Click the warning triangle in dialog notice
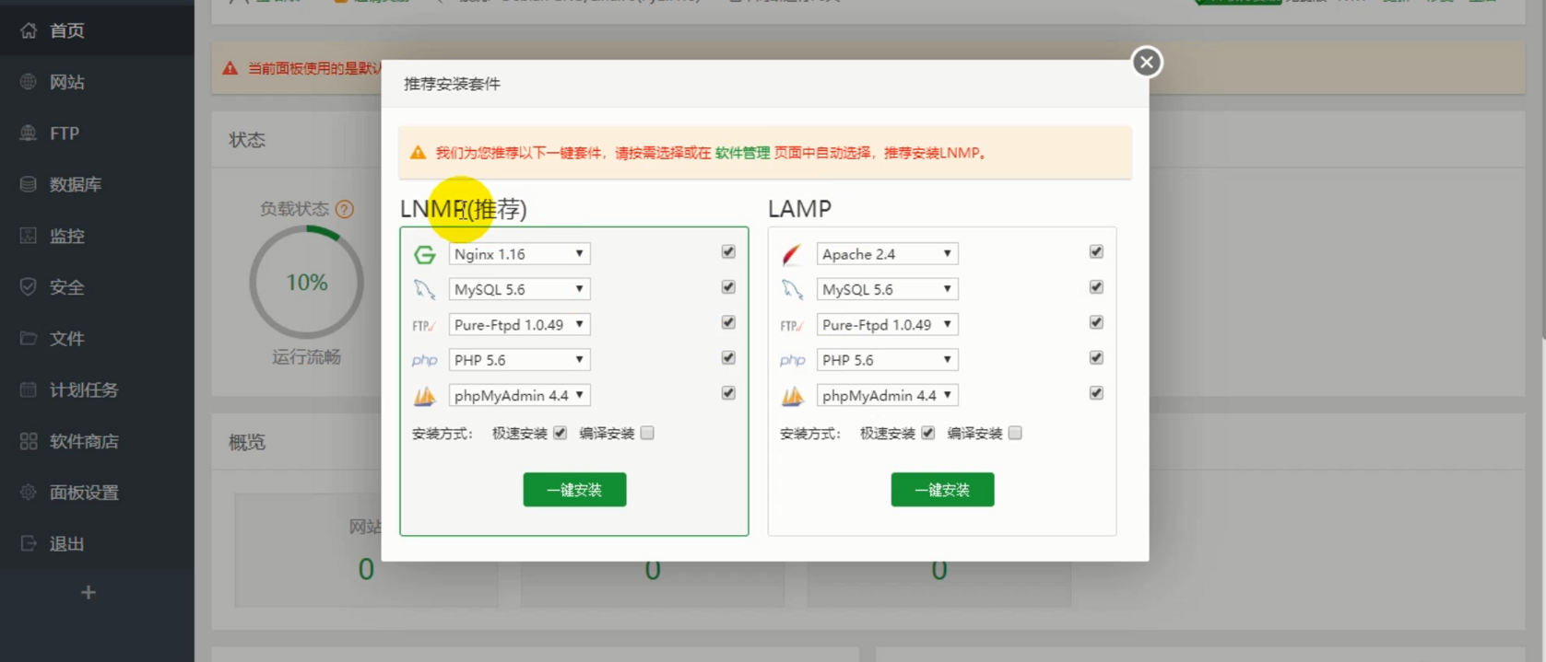Screen dimensions: 1546x662 point(418,153)
